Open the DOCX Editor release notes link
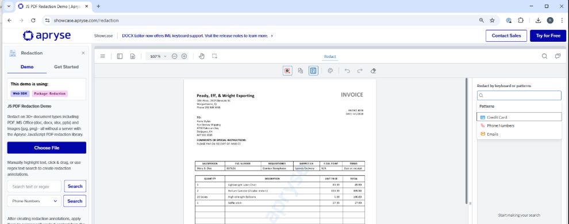The height and width of the screenshot is (224, 569). (197, 36)
